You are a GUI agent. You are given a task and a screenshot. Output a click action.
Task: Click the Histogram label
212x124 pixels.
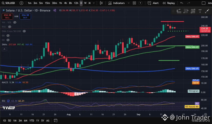tap(194, 91)
